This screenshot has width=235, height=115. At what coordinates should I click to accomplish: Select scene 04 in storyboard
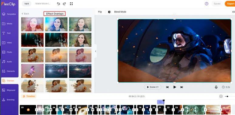tap(54, 110)
